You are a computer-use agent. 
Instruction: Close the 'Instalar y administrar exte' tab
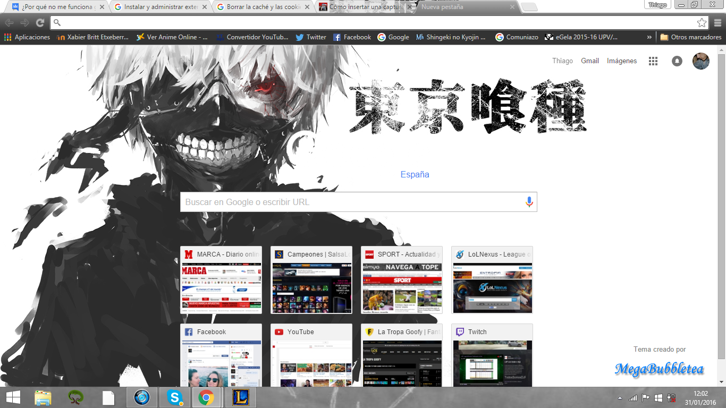point(205,7)
